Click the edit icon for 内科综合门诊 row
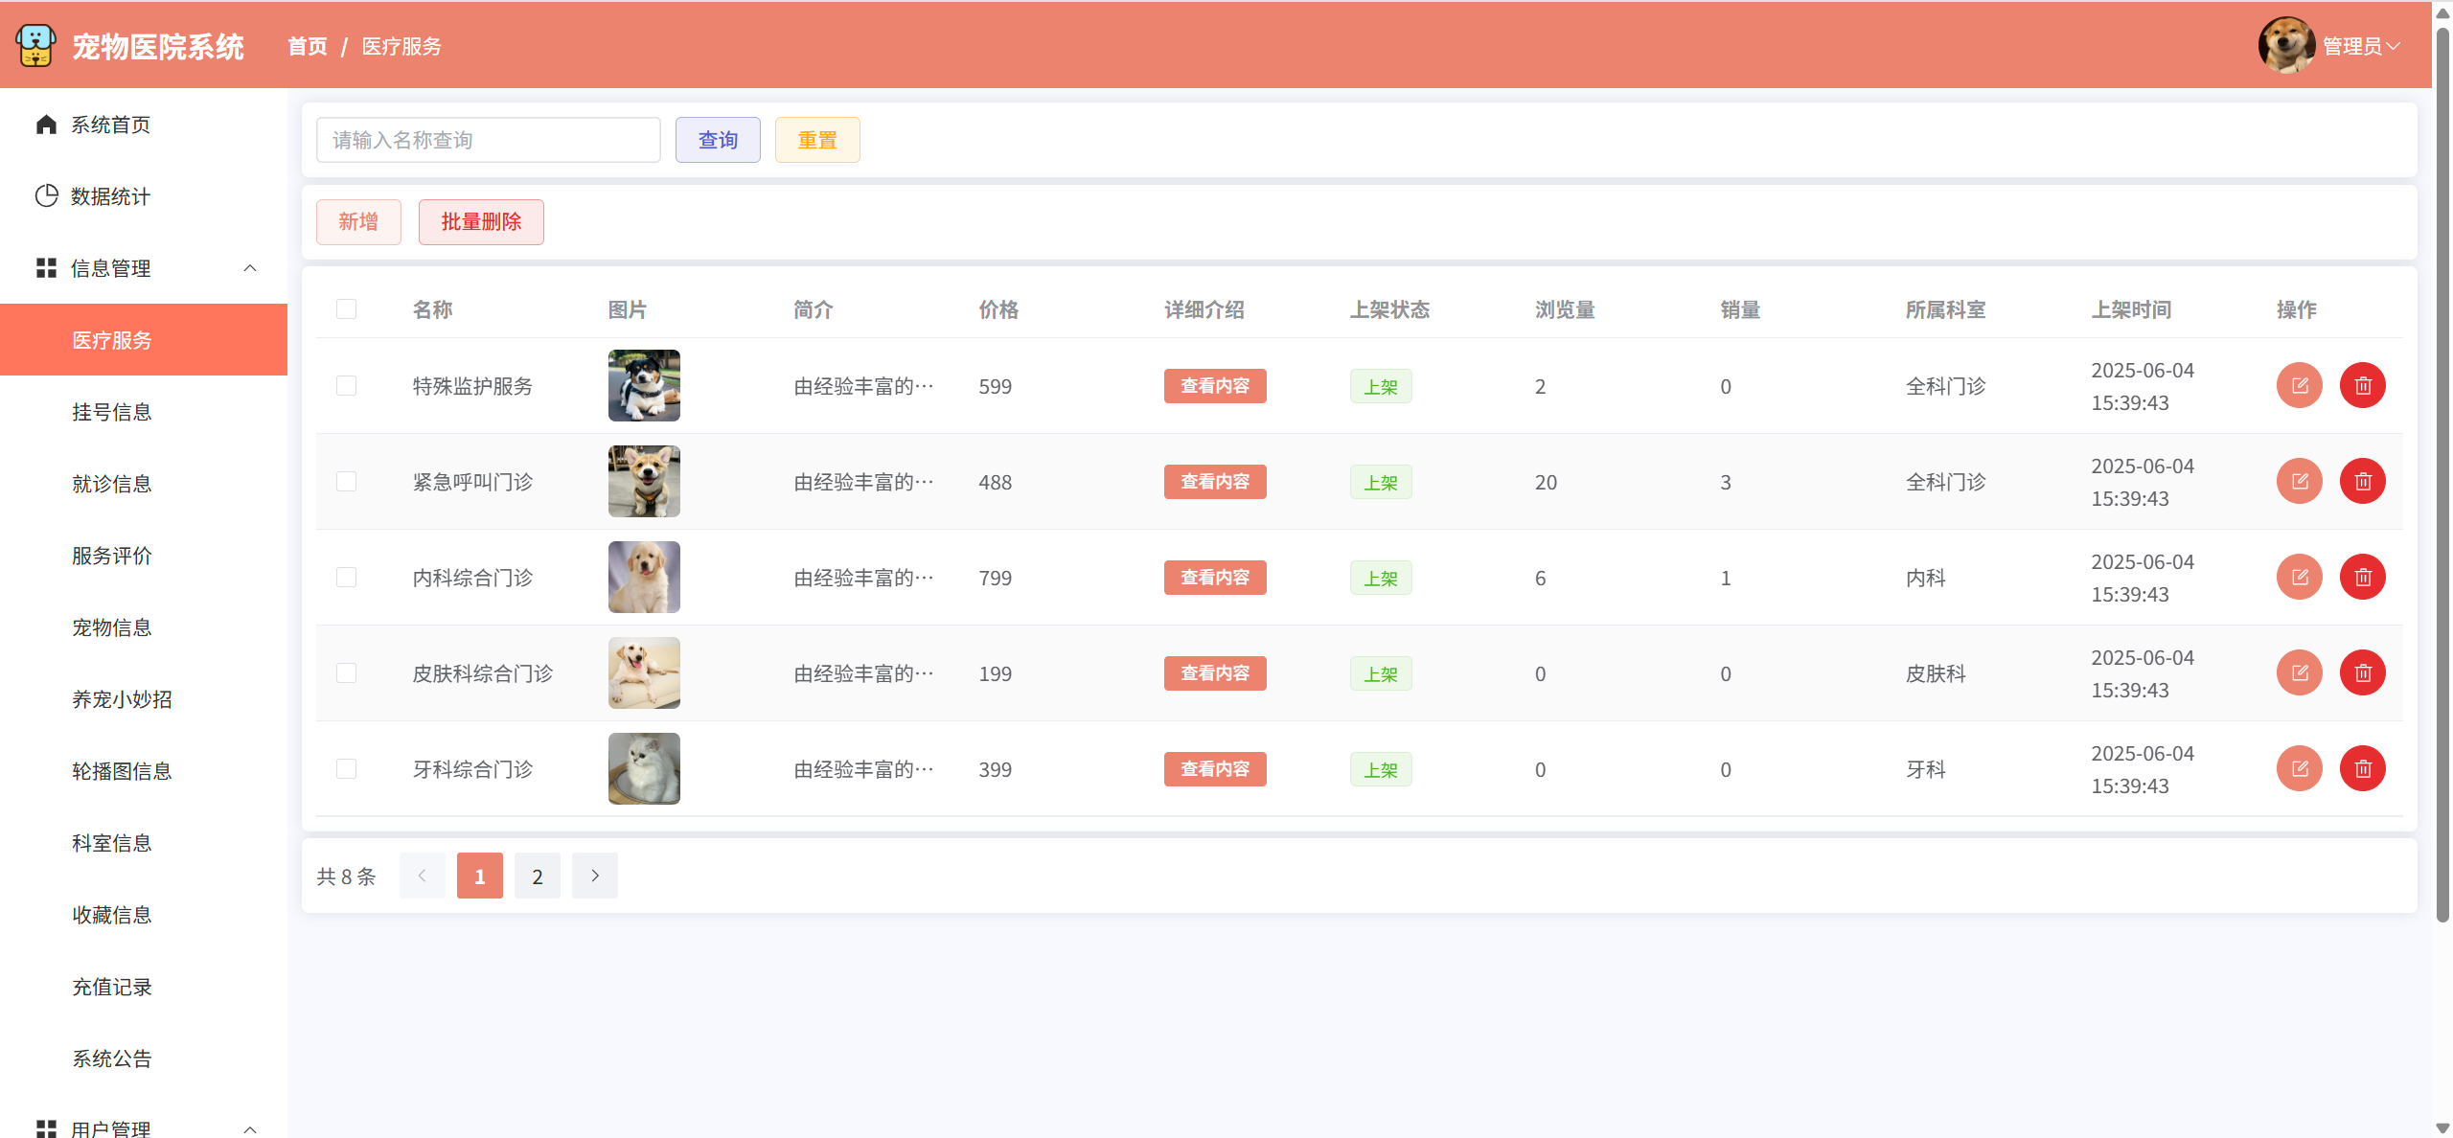 2299,577
